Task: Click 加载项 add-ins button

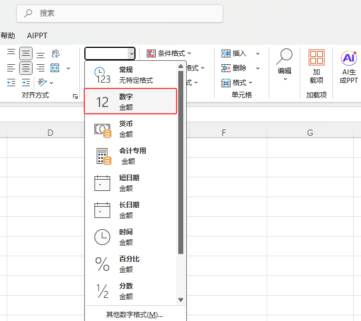Action: (x=317, y=67)
